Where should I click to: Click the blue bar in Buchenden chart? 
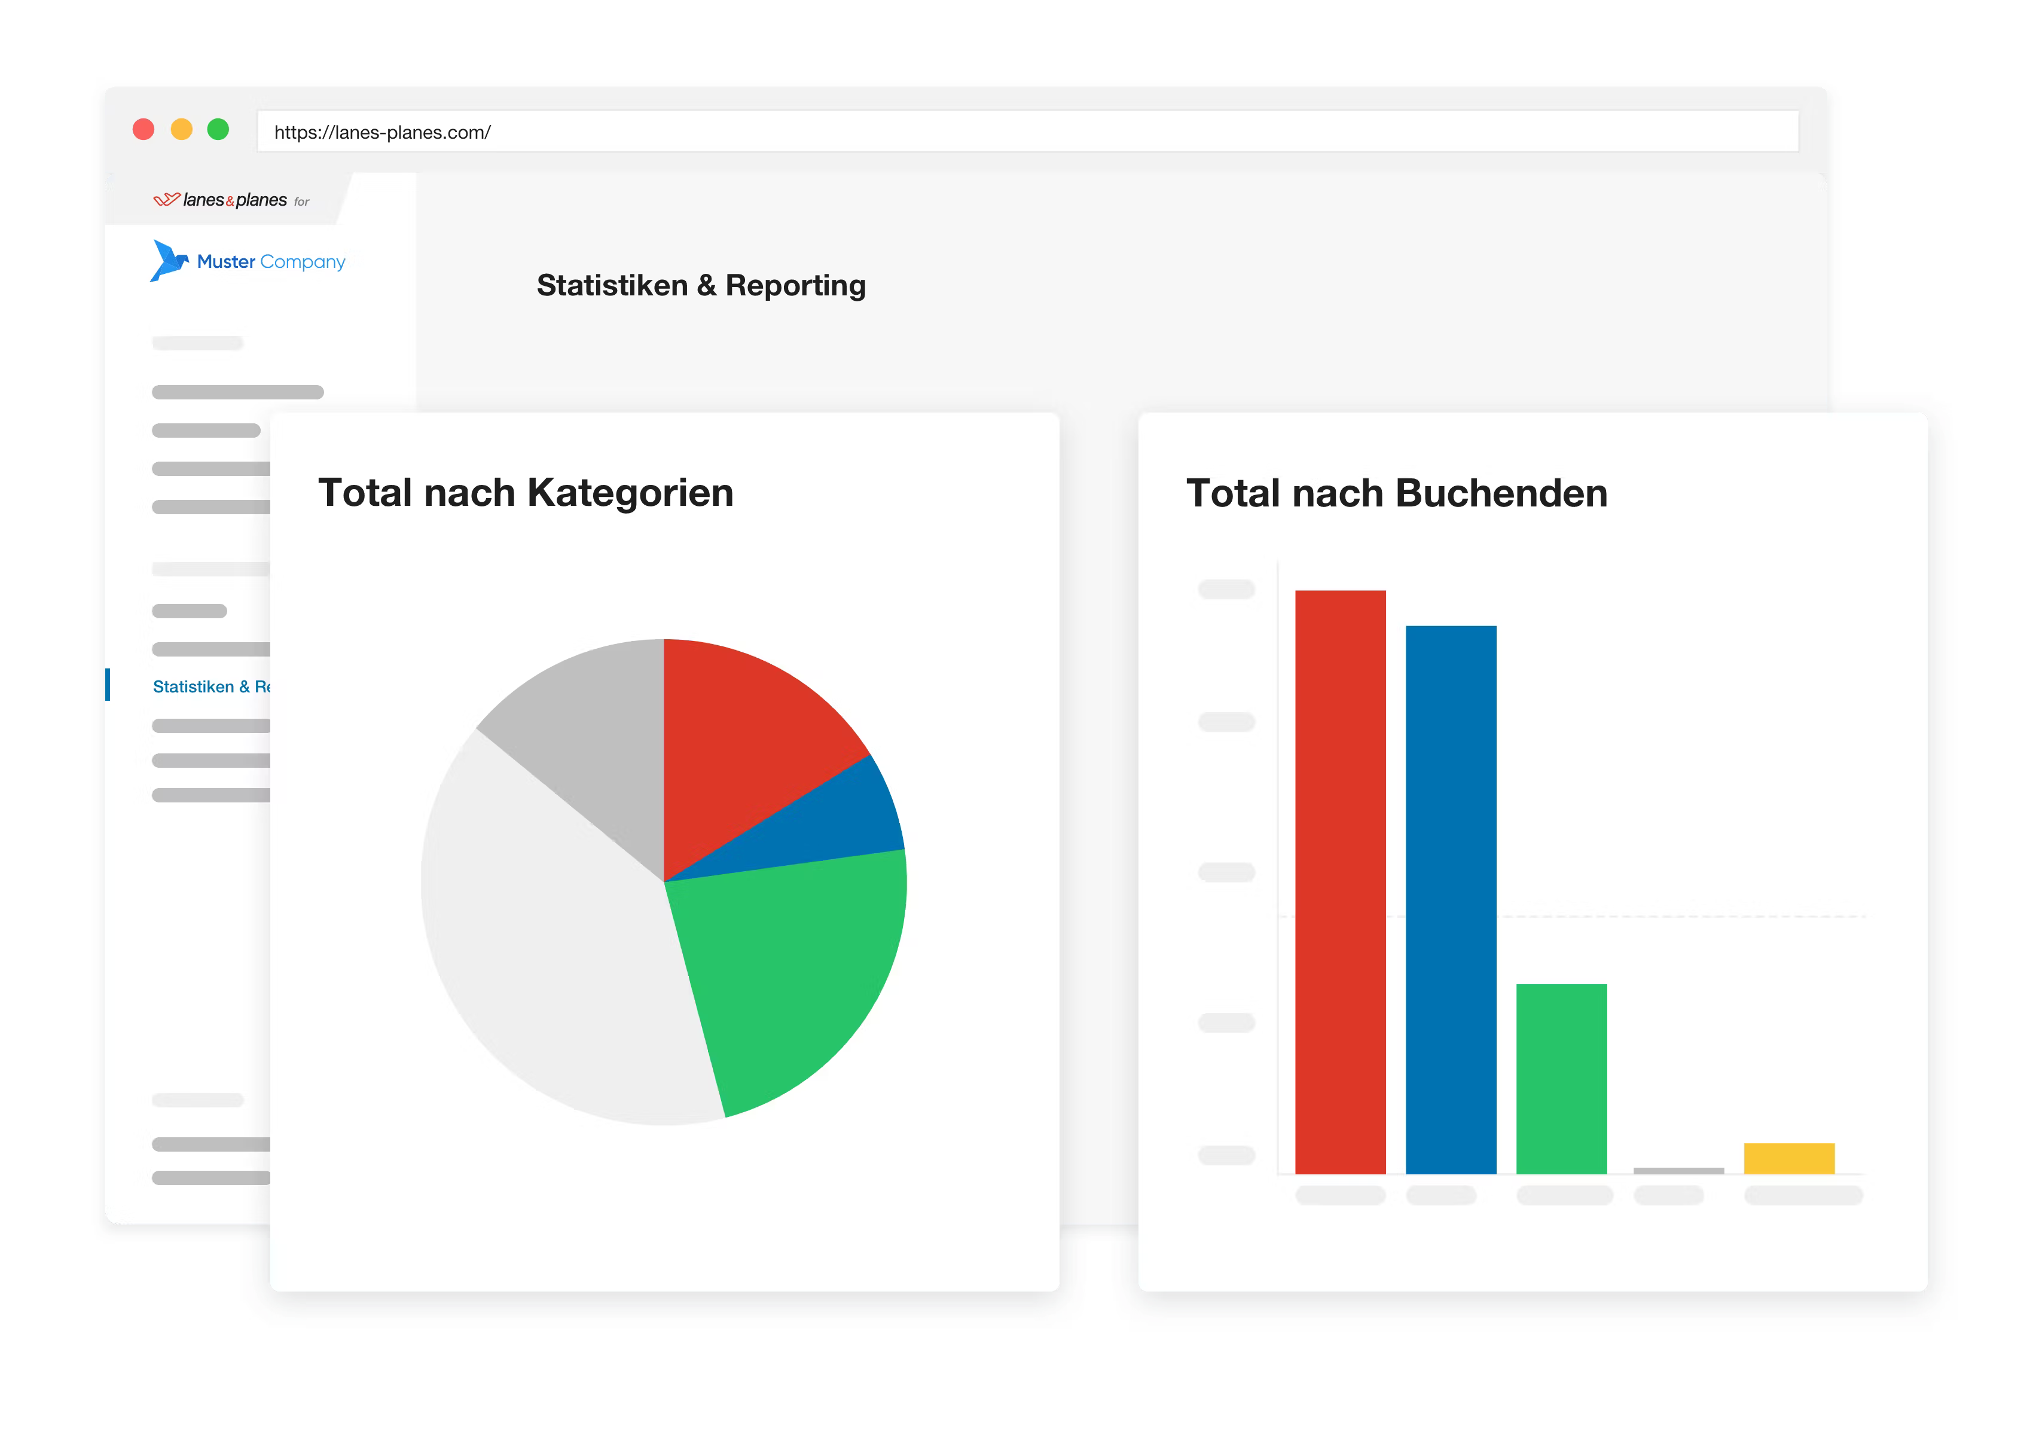pos(1451,900)
